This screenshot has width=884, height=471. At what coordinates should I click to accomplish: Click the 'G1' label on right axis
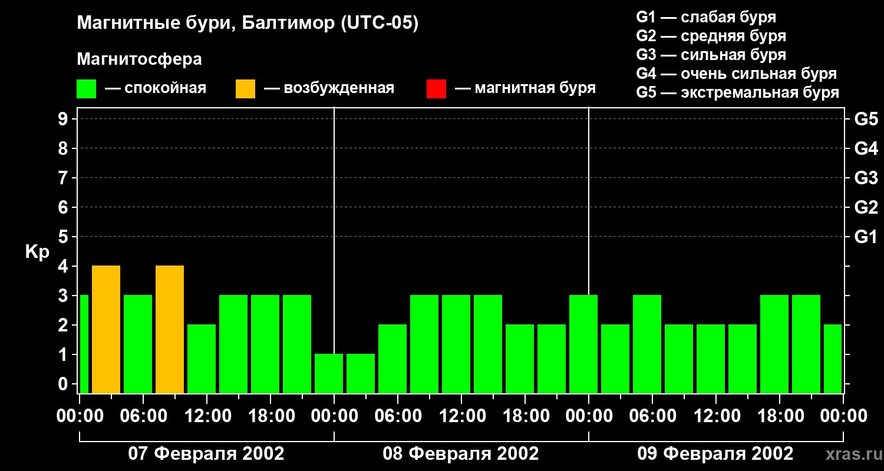coord(866,237)
